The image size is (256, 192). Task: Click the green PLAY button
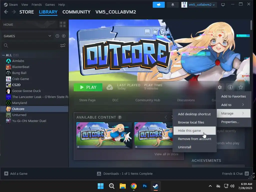click(x=88, y=87)
